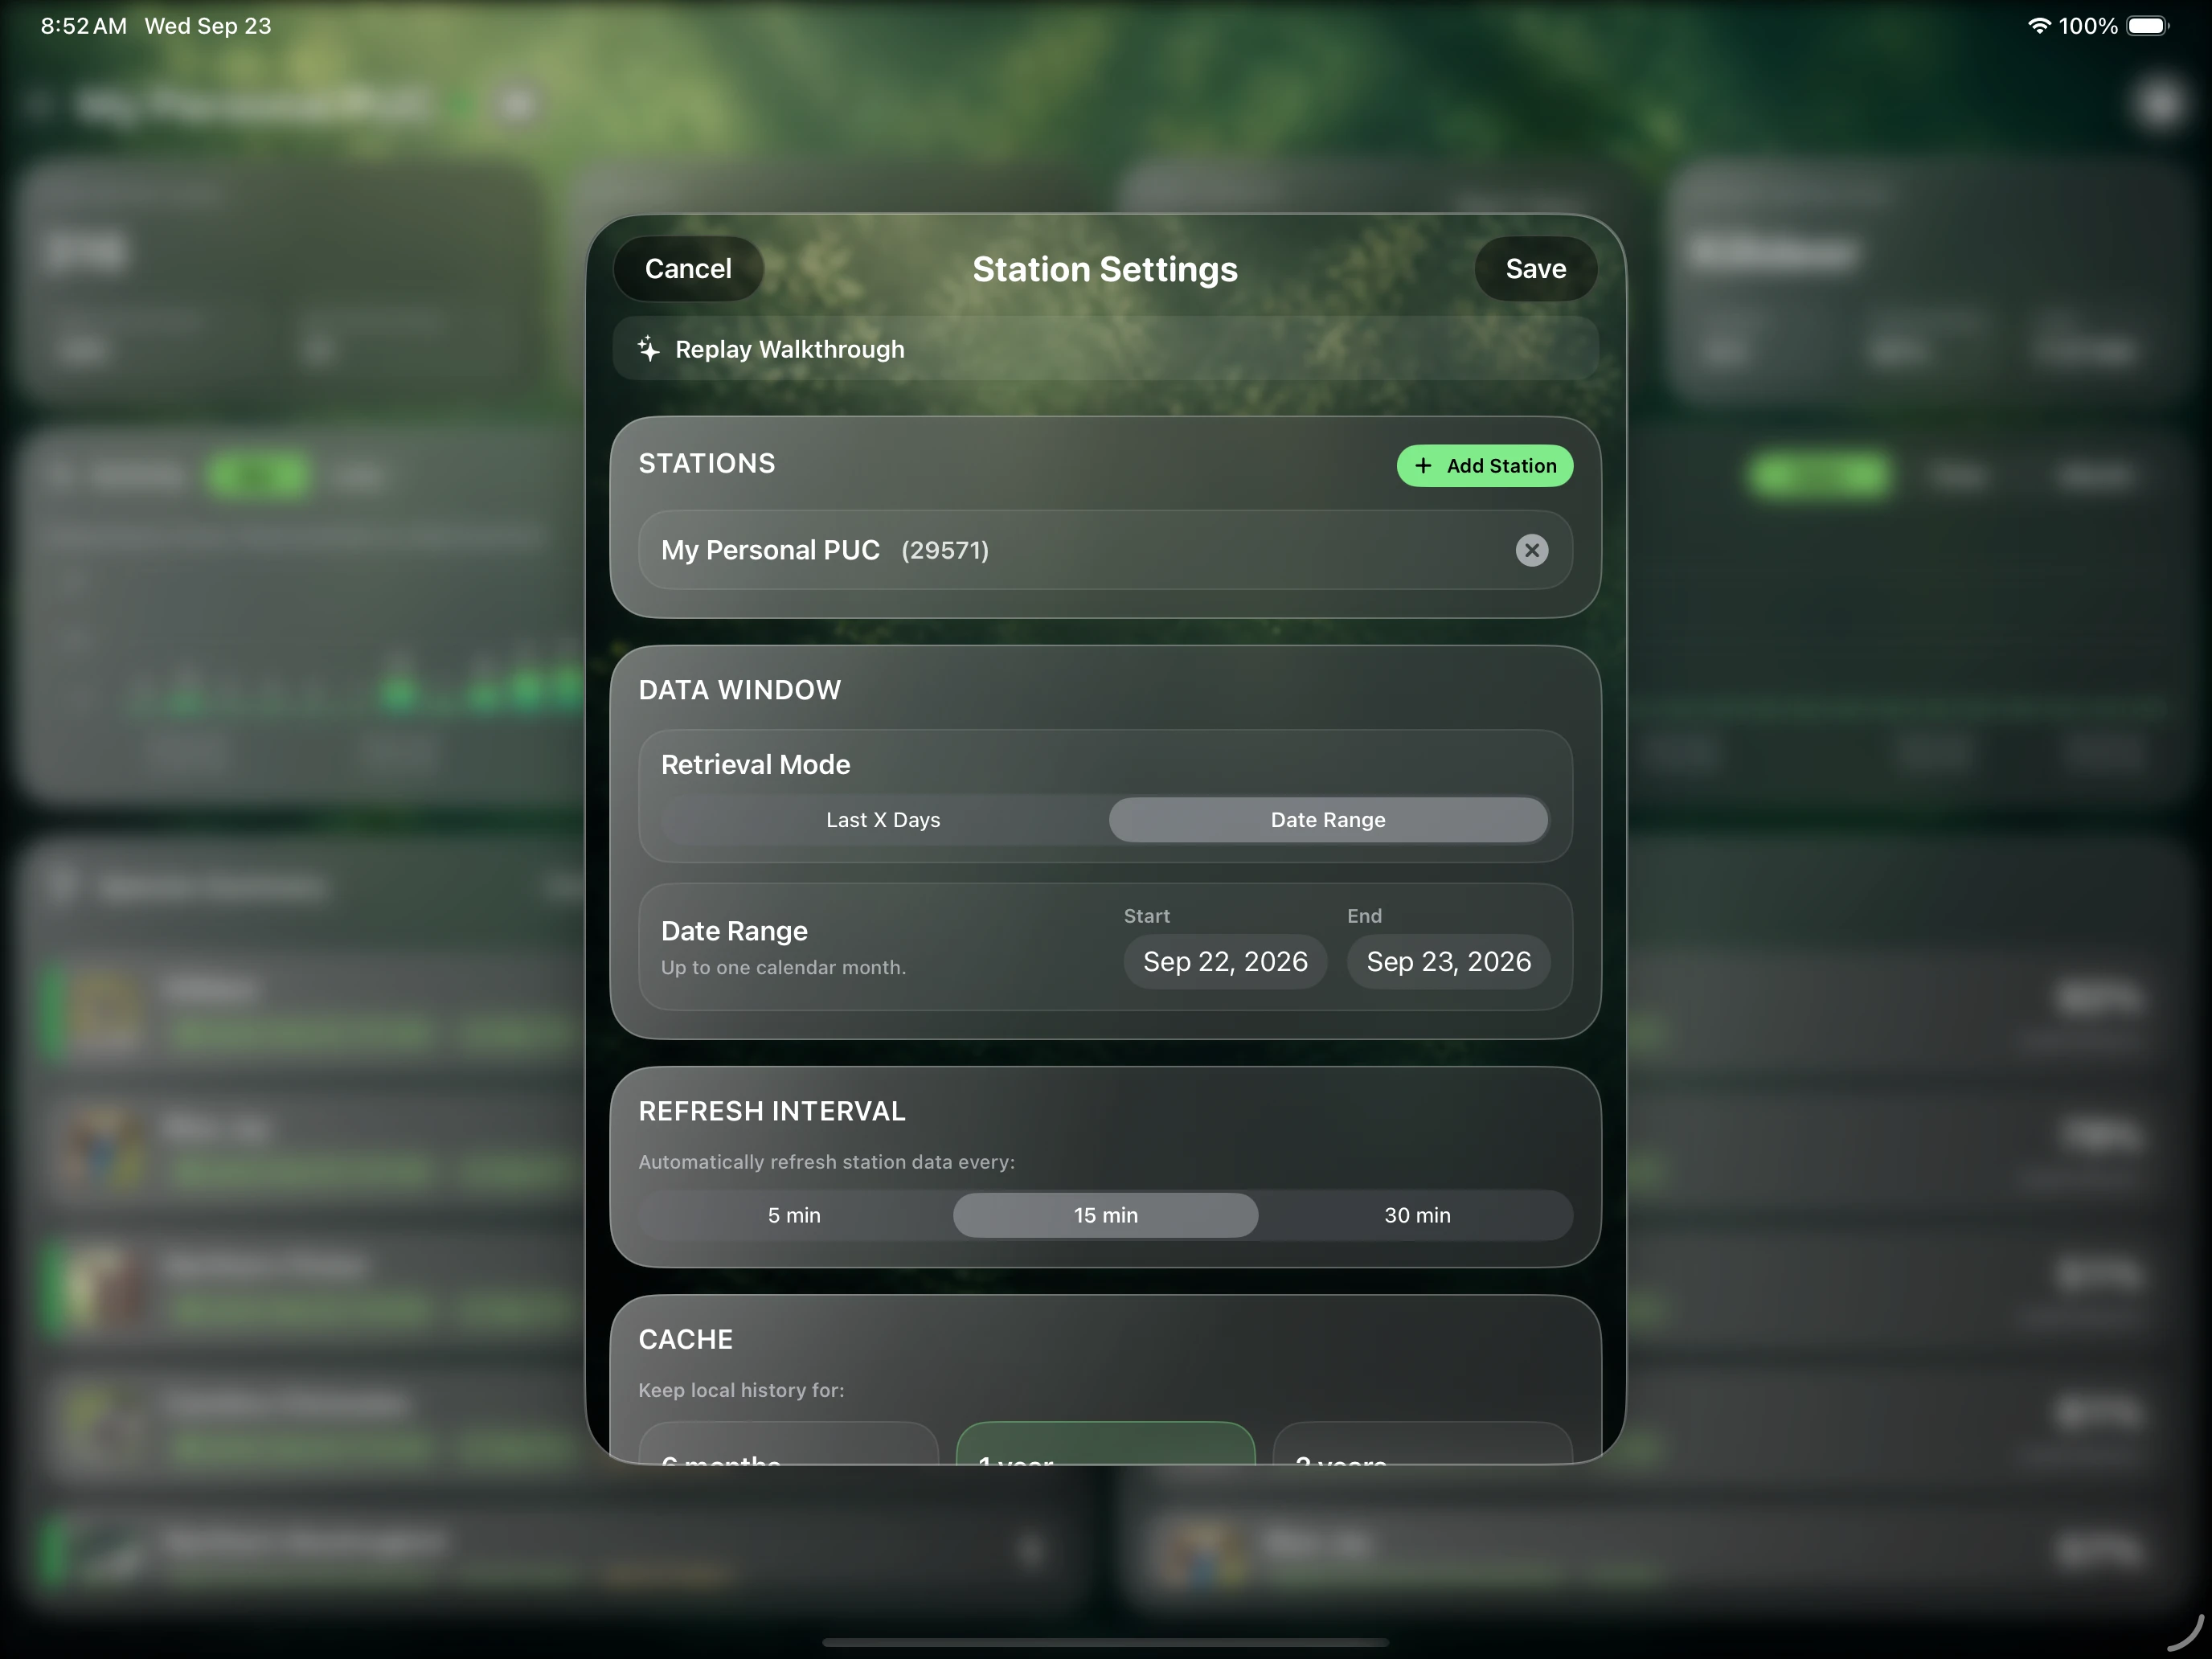Click 'Automatically refresh station data every:' text
Screen dimensions: 2212x1659
pyautogui.click(x=826, y=1162)
